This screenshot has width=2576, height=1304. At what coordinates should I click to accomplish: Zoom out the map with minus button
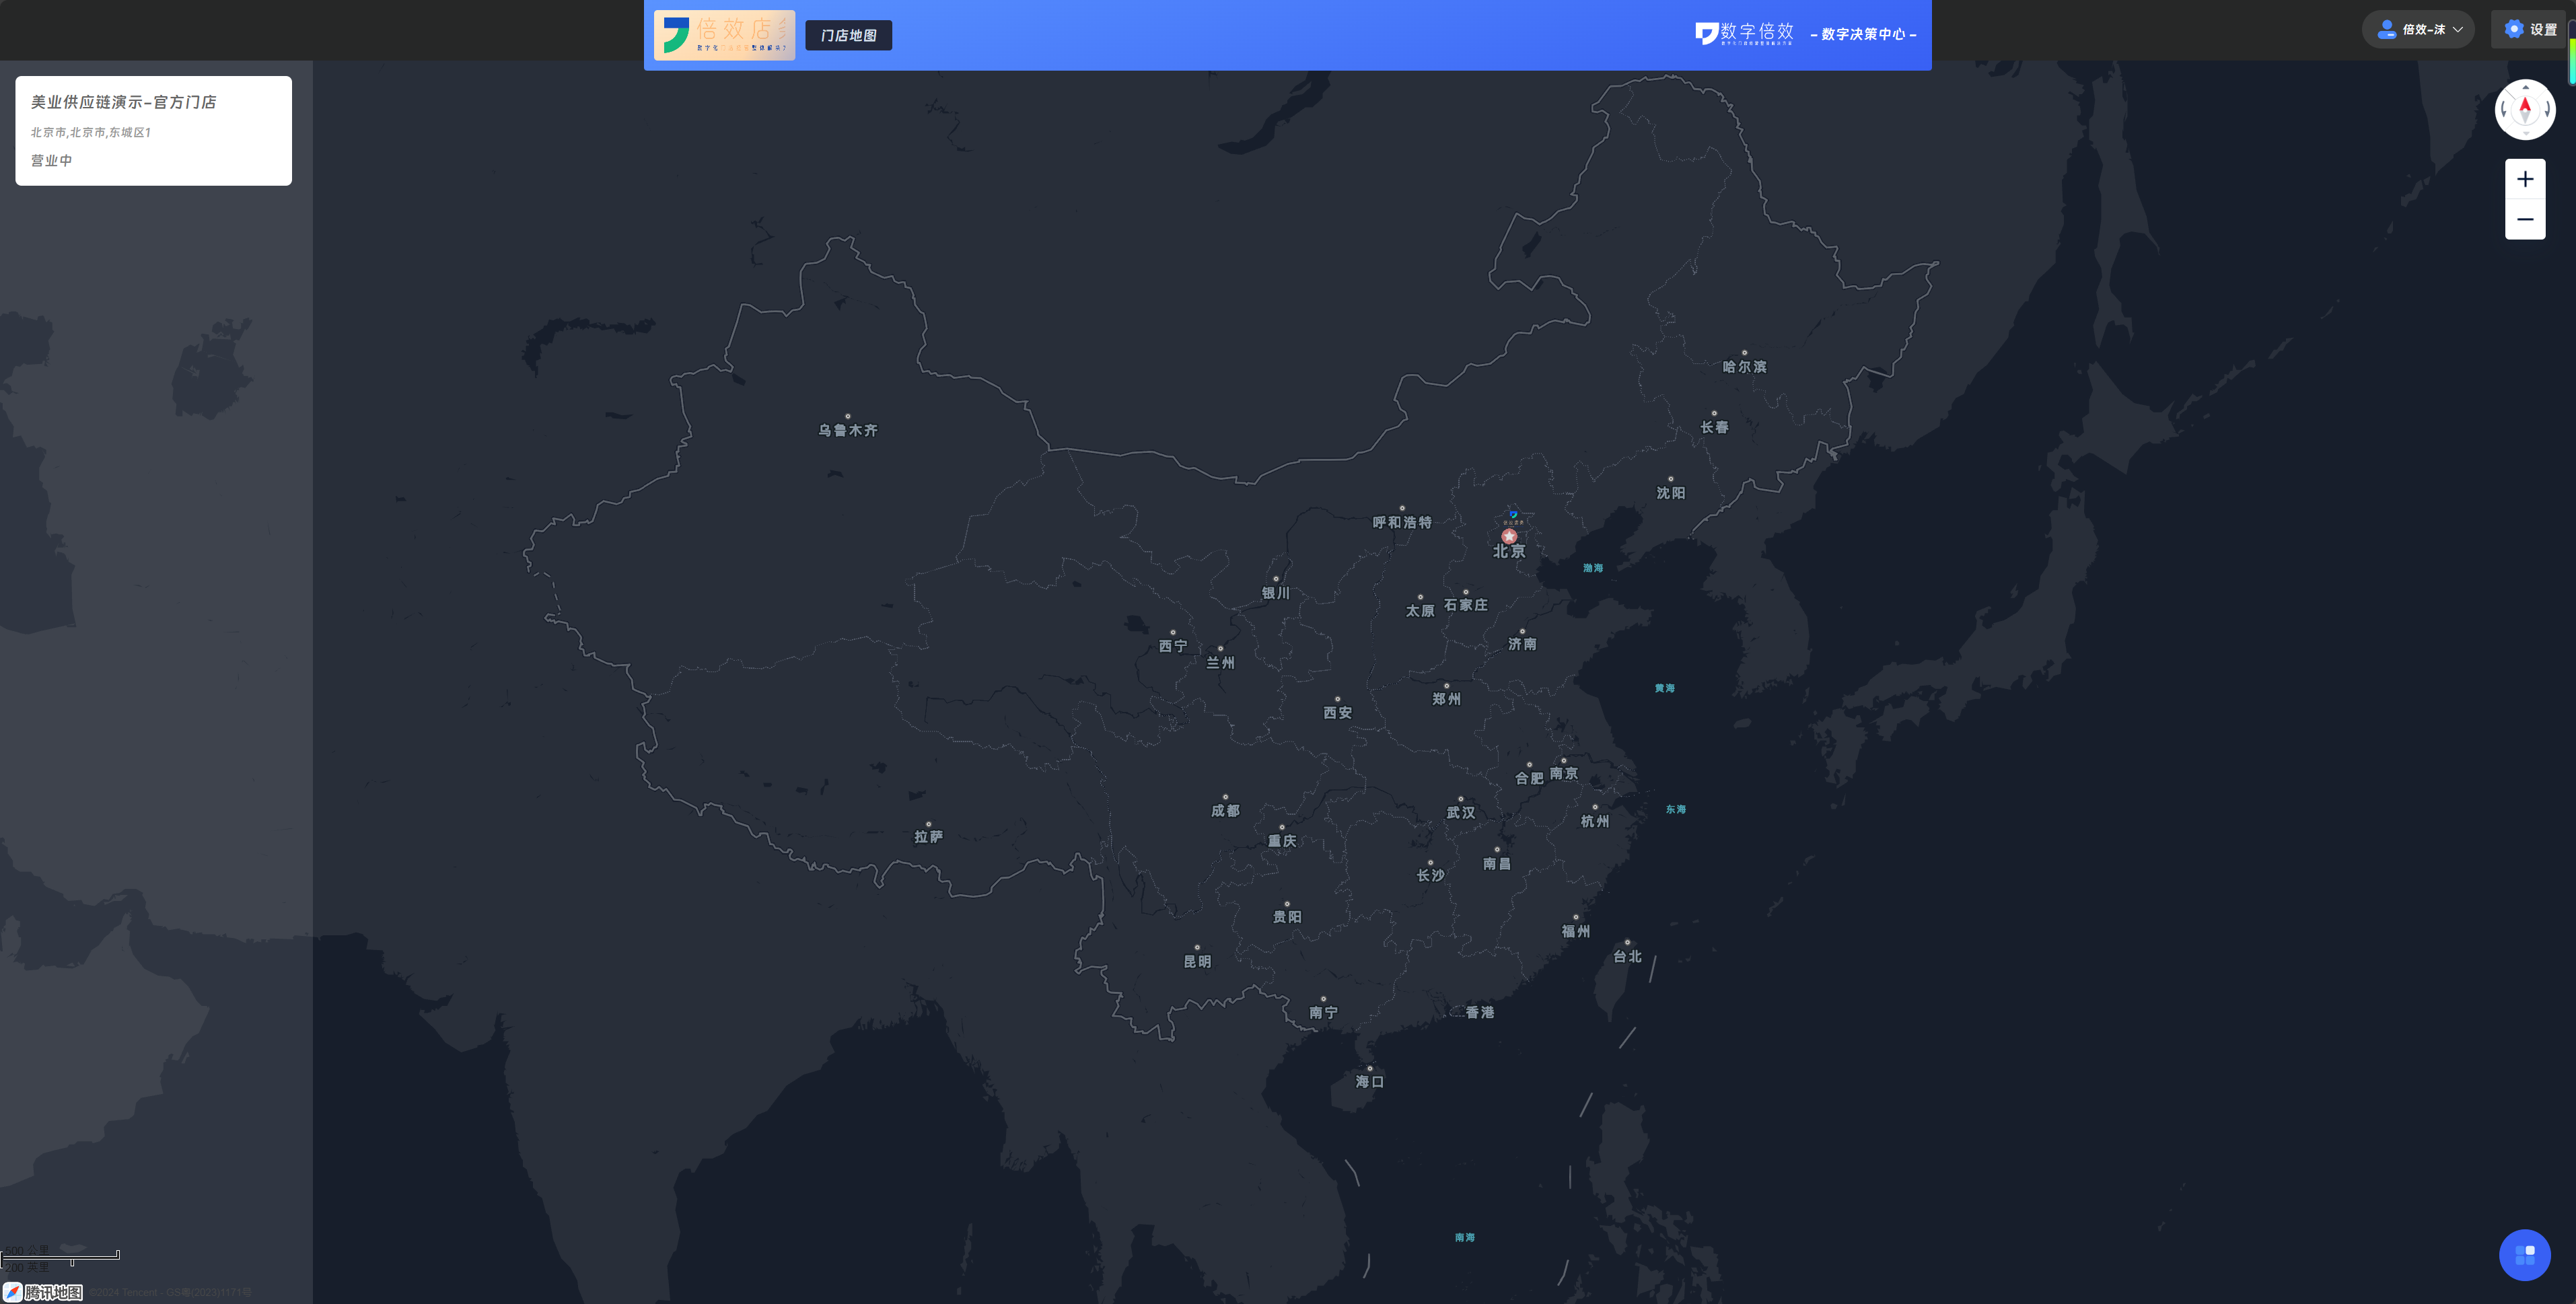tap(2524, 219)
